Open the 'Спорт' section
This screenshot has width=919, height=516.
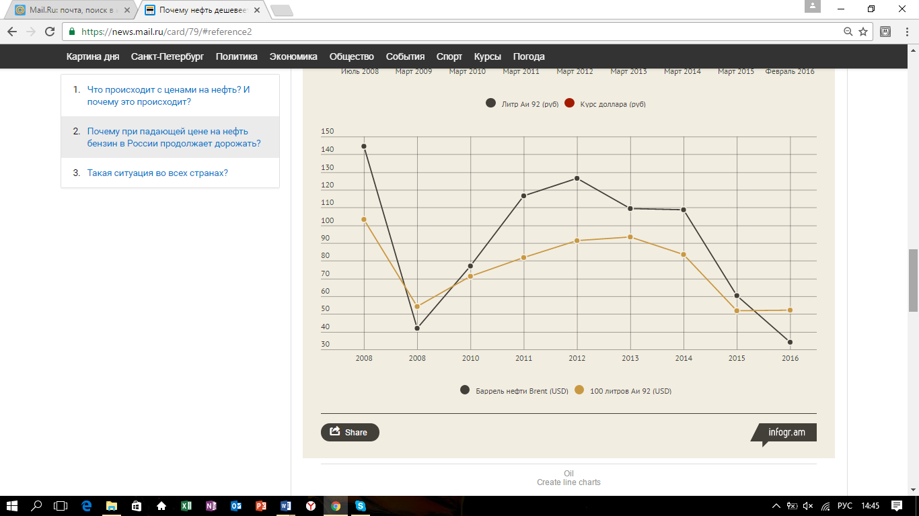coord(449,56)
